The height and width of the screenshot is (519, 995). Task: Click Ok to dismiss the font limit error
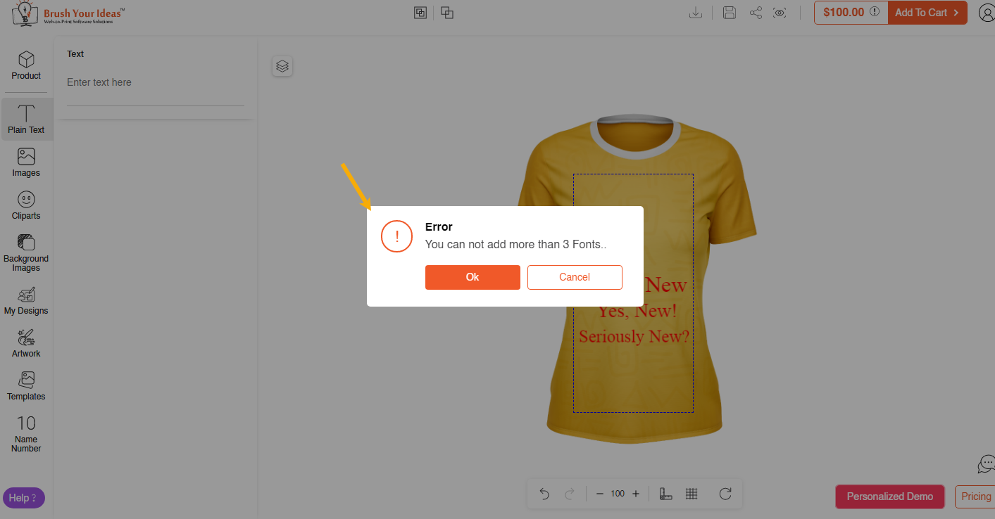click(x=473, y=277)
